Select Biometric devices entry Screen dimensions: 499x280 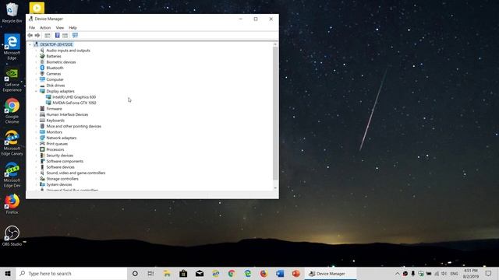click(x=61, y=62)
